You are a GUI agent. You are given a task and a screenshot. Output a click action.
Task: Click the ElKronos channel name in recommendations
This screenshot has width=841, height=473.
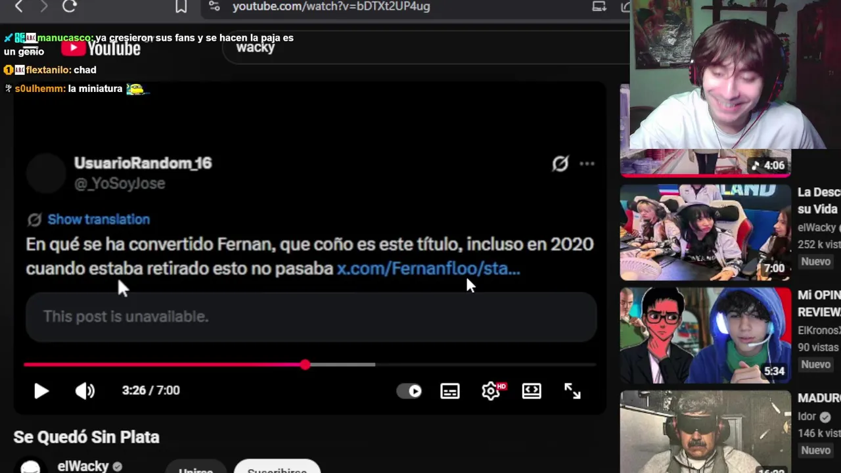(819, 330)
